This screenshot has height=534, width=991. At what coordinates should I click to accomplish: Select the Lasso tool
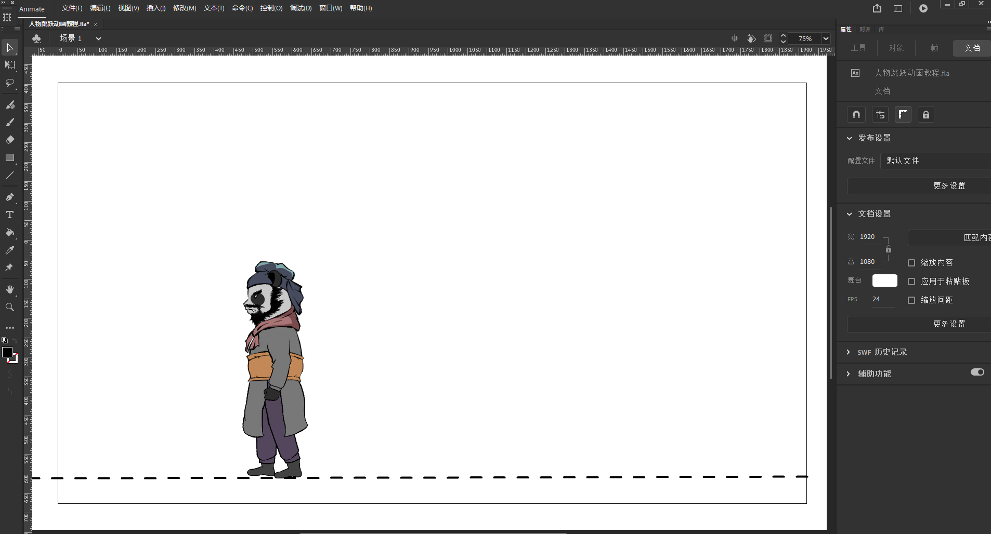point(9,83)
